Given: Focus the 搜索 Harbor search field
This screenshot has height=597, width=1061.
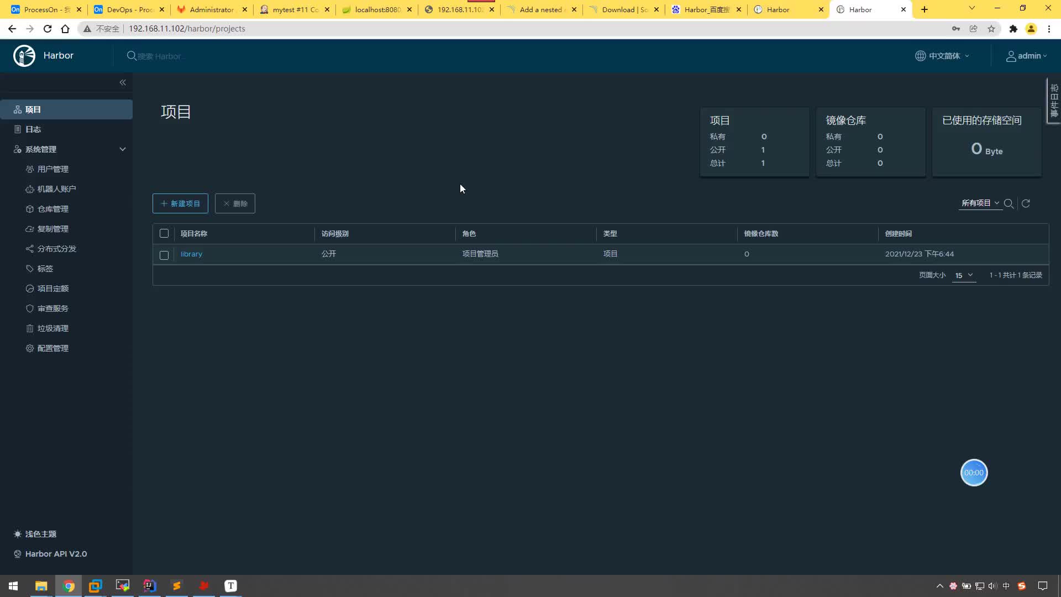Looking at the screenshot, I should coord(160,56).
